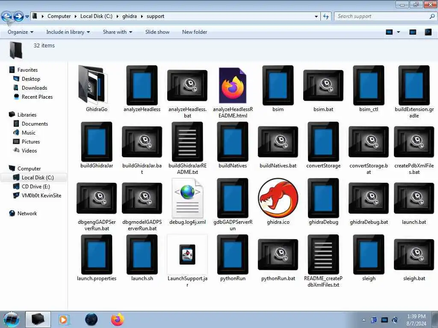Select the buildNatives.bat file icon
The image size is (438, 328).
pyautogui.click(x=278, y=142)
